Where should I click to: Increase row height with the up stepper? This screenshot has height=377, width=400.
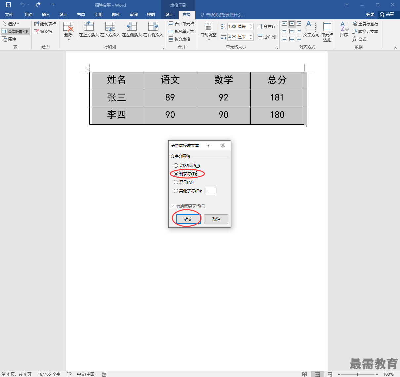[251, 25]
